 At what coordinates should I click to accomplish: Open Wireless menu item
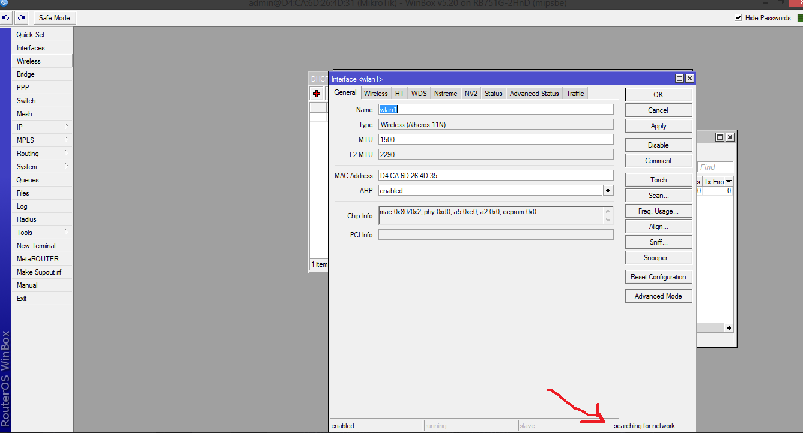click(42, 61)
